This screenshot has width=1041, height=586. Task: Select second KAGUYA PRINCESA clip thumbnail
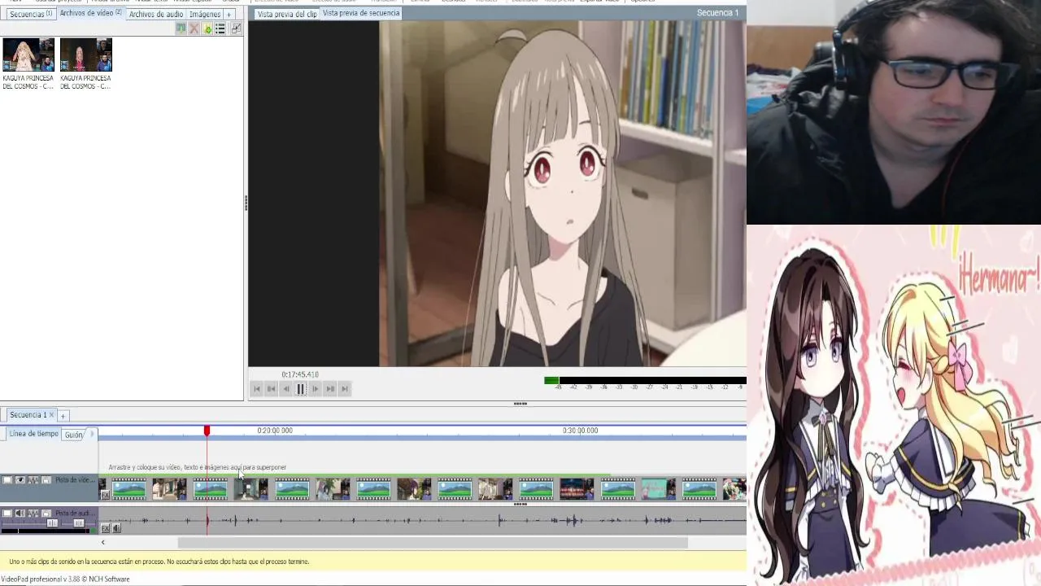[x=85, y=55]
